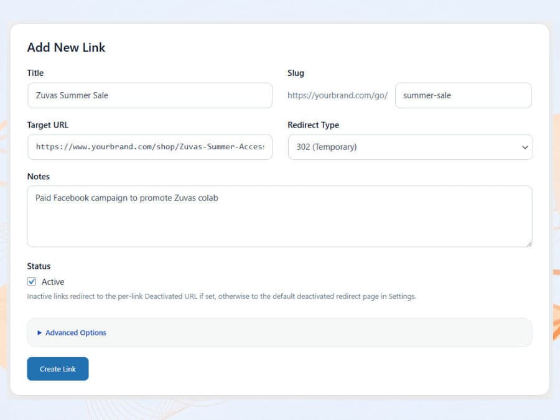Click the Slug label
Image resolution: width=560 pixels, height=420 pixels.
point(296,73)
